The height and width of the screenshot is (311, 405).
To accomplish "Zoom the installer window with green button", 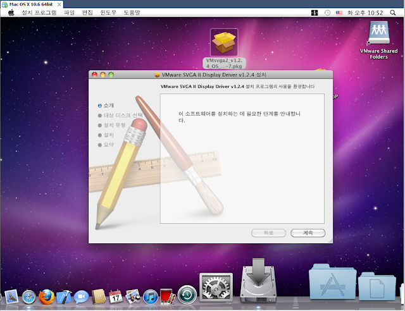I will click(111, 75).
